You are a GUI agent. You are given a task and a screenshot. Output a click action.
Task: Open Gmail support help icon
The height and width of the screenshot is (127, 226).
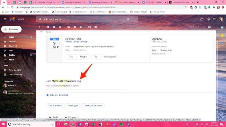pyautogui.click(x=202, y=19)
